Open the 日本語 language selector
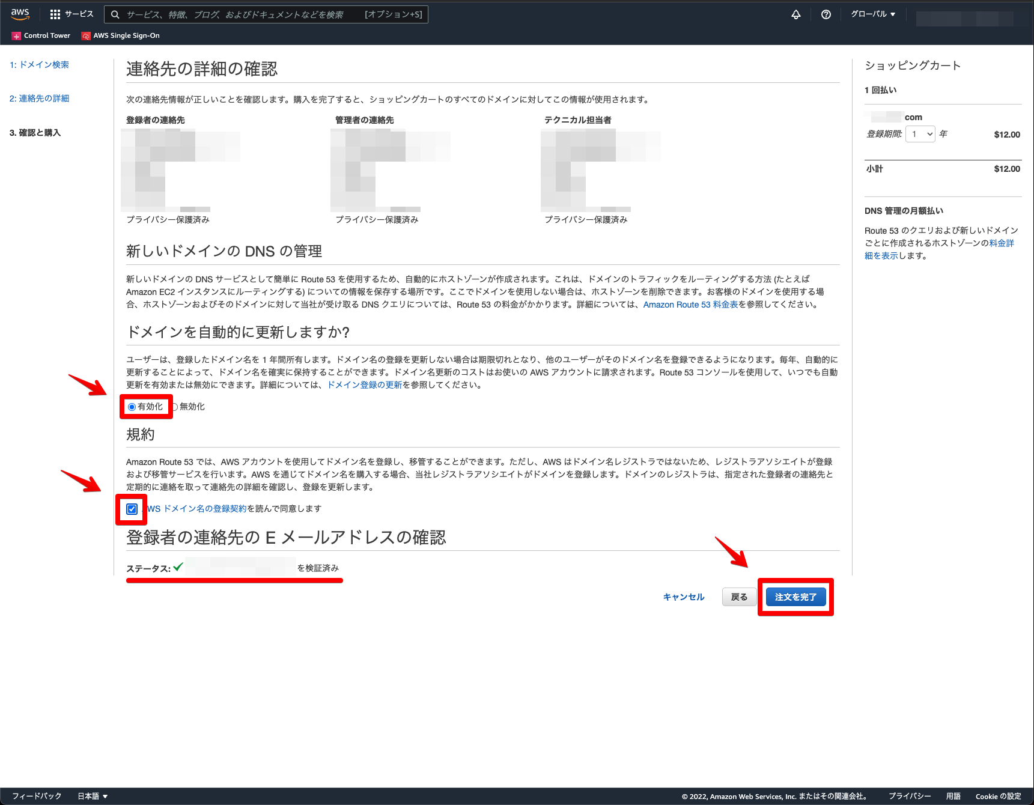Image resolution: width=1034 pixels, height=805 pixels. click(x=93, y=796)
